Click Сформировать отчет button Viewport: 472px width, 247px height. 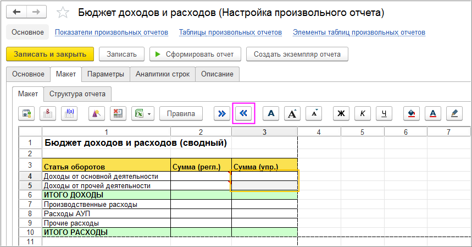pyautogui.click(x=195, y=54)
